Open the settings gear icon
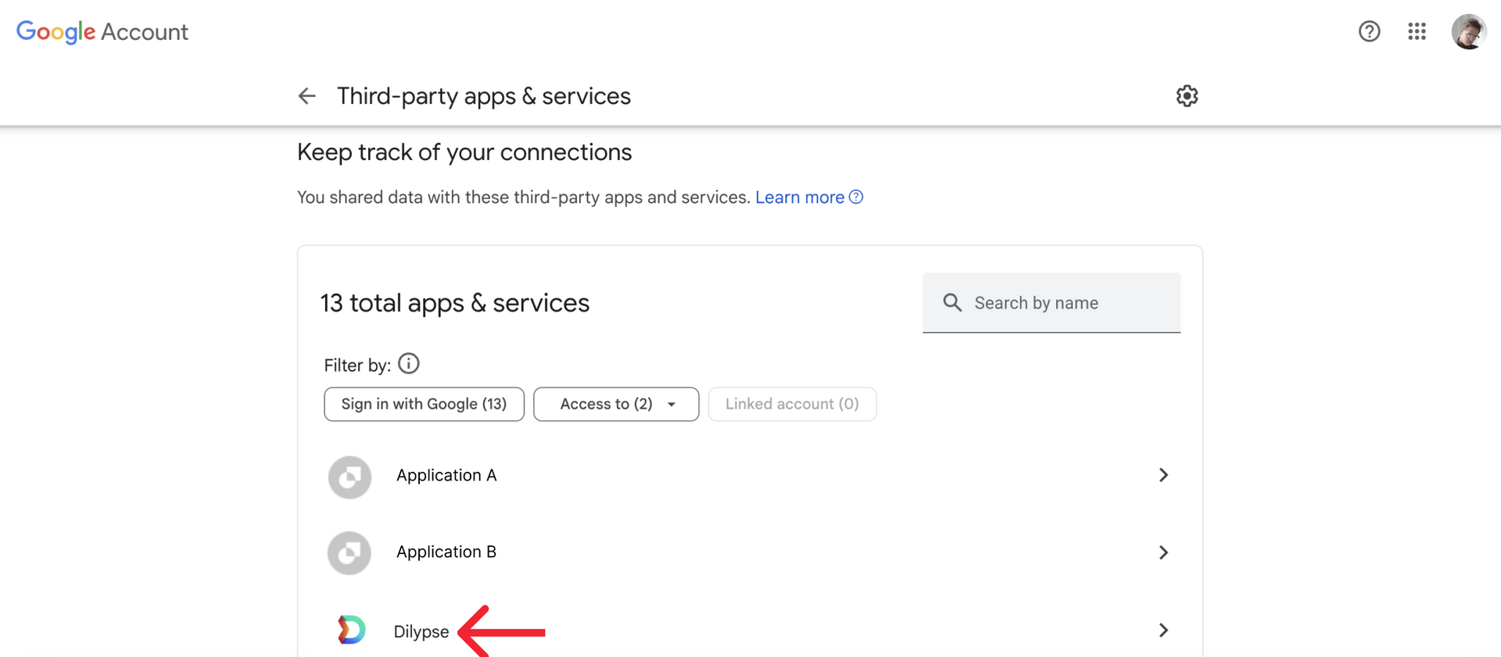 pos(1187,96)
